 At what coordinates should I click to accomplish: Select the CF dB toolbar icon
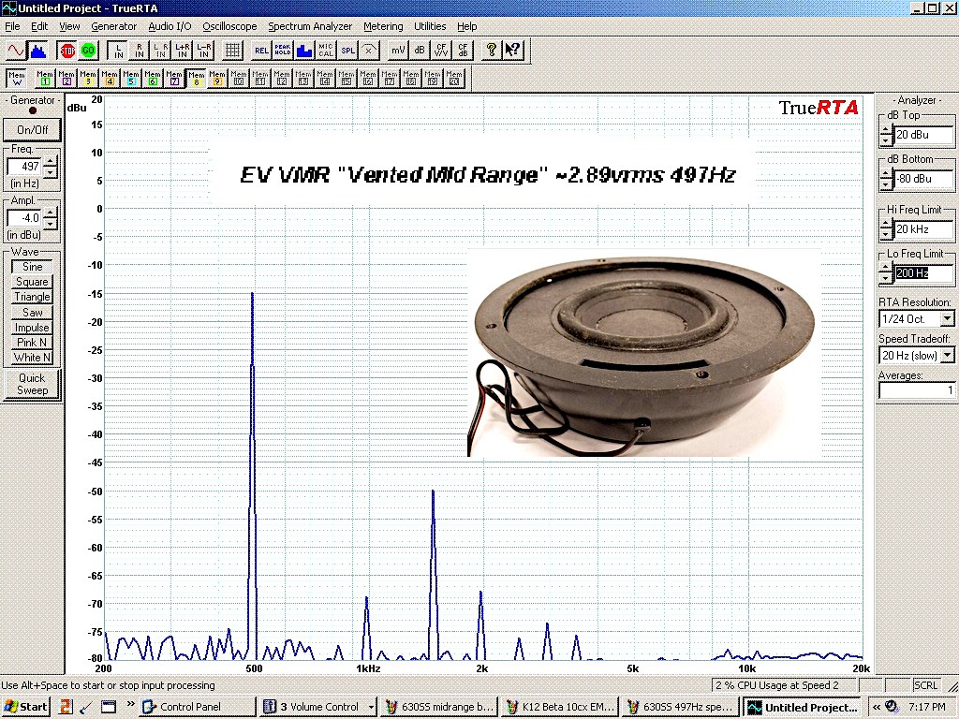point(463,51)
